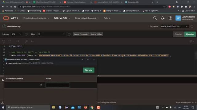This screenshot has height=110, width=197.
Task: Click the Guardar button
Action: (x=178, y=34)
